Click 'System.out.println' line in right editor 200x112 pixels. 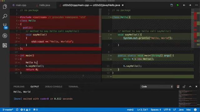pyautogui.click(x=148, y=38)
